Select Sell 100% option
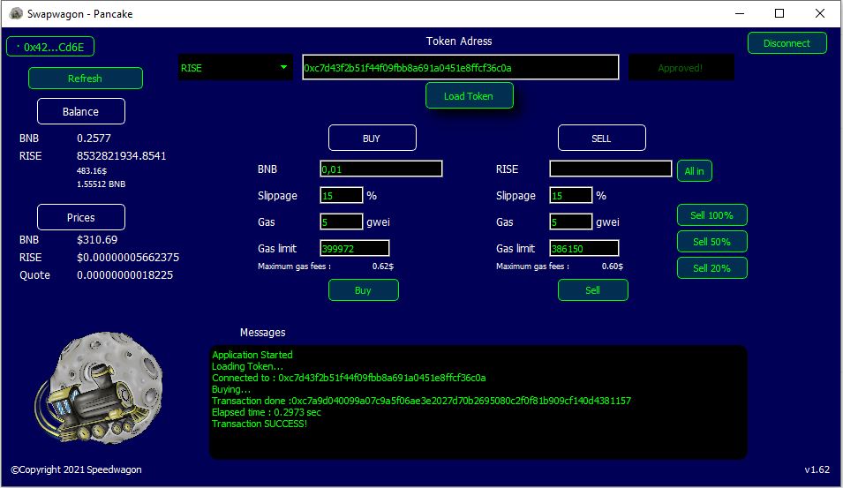Image resolution: width=843 pixels, height=488 pixels. tap(711, 215)
